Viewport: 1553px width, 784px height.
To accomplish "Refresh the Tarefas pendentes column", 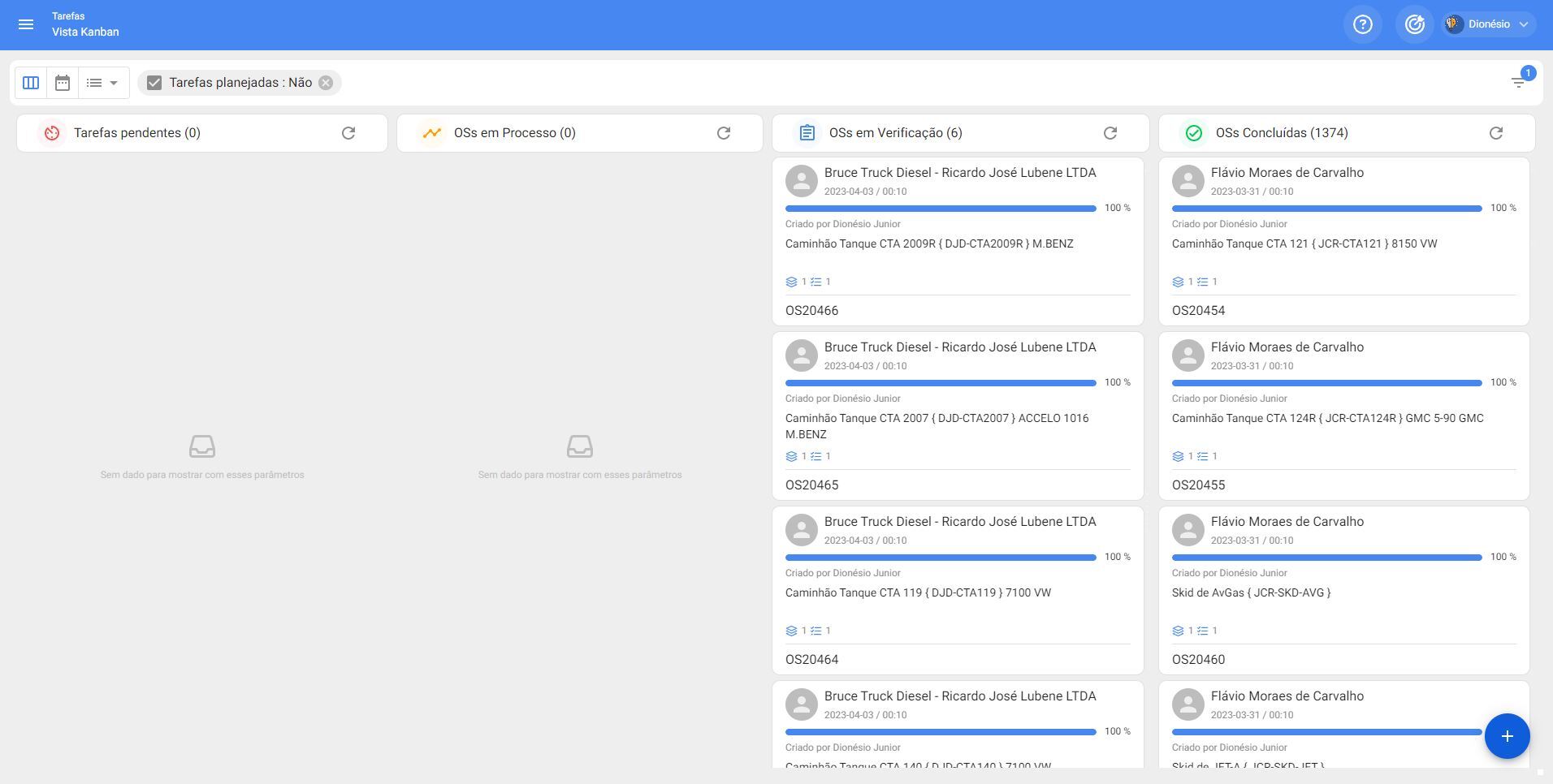I will [x=348, y=133].
